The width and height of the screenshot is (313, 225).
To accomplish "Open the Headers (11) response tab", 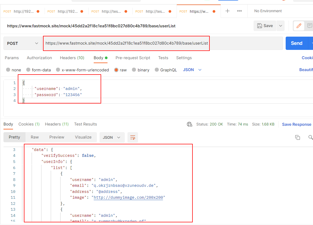I will point(57,124).
